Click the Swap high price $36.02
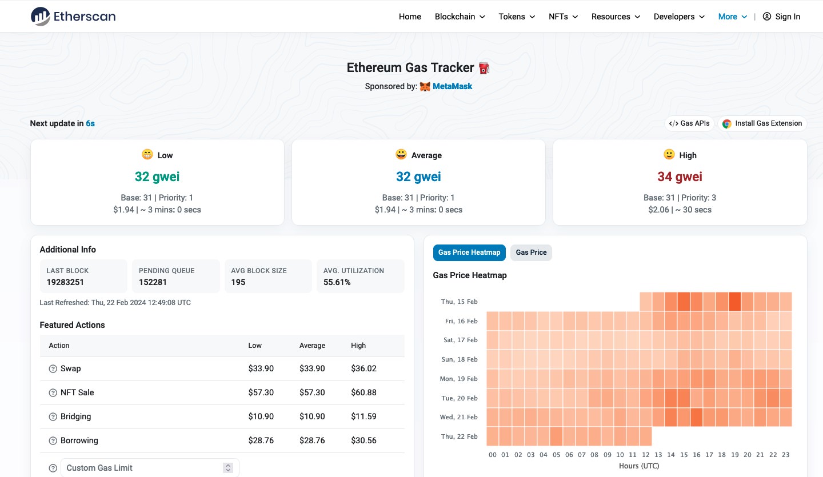 (x=363, y=368)
